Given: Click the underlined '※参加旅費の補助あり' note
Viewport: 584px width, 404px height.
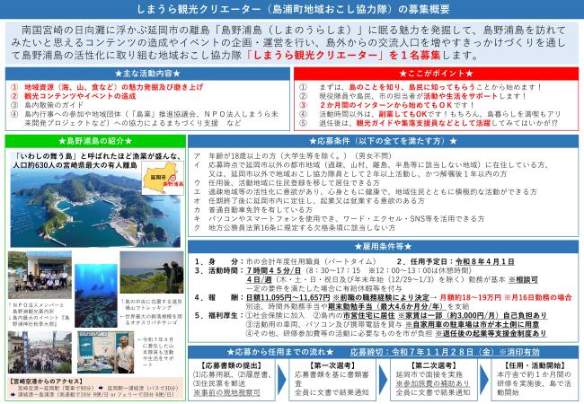Looking at the screenshot, I should [x=432, y=383].
